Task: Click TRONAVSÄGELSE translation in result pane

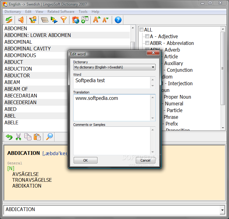Action: pyautogui.click(x=32, y=180)
